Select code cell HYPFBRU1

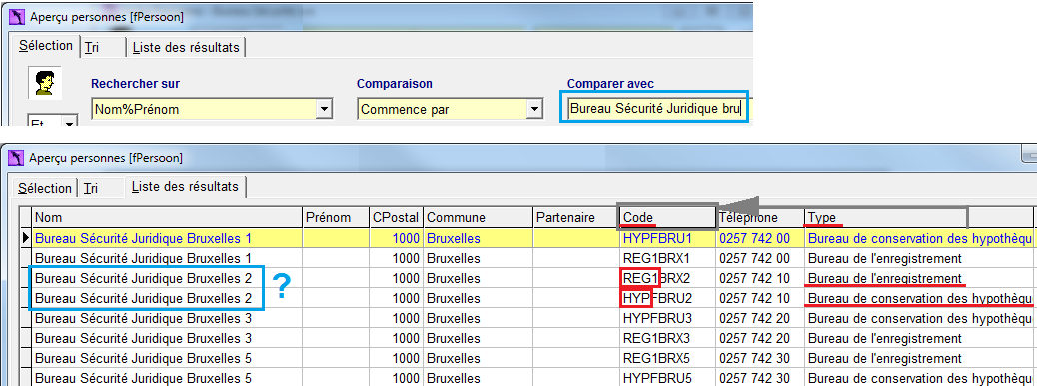[x=667, y=238]
